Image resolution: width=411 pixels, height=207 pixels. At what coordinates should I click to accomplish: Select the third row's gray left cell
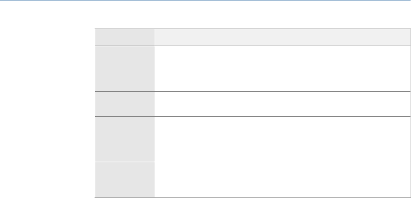(x=125, y=139)
